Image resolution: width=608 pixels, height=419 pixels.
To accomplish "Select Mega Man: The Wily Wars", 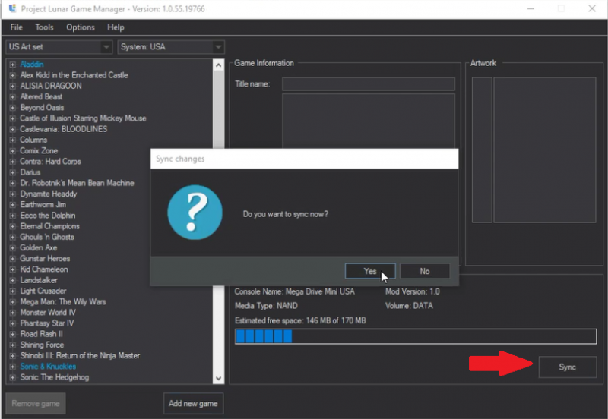I will 63,301.
